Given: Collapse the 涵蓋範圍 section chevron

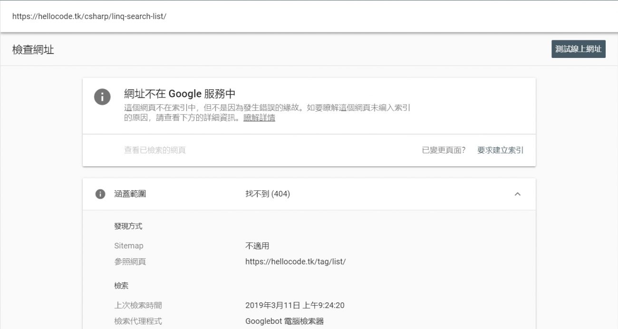Looking at the screenshot, I should [518, 194].
